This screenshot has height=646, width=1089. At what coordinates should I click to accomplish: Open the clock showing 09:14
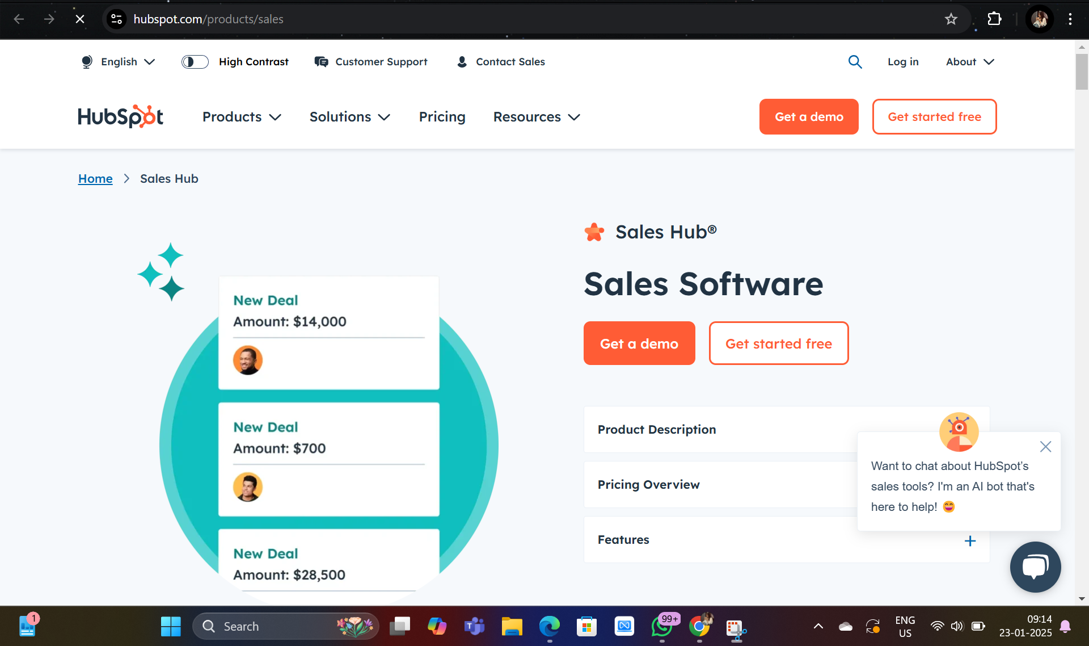tap(1025, 626)
